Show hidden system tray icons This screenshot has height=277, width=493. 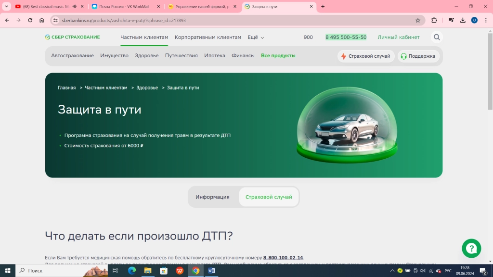(392, 271)
